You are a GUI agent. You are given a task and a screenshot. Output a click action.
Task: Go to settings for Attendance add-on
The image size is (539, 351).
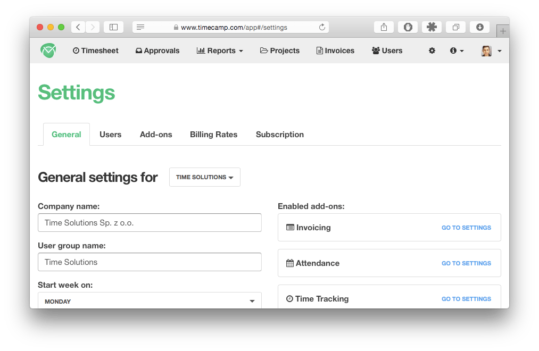pyautogui.click(x=466, y=263)
